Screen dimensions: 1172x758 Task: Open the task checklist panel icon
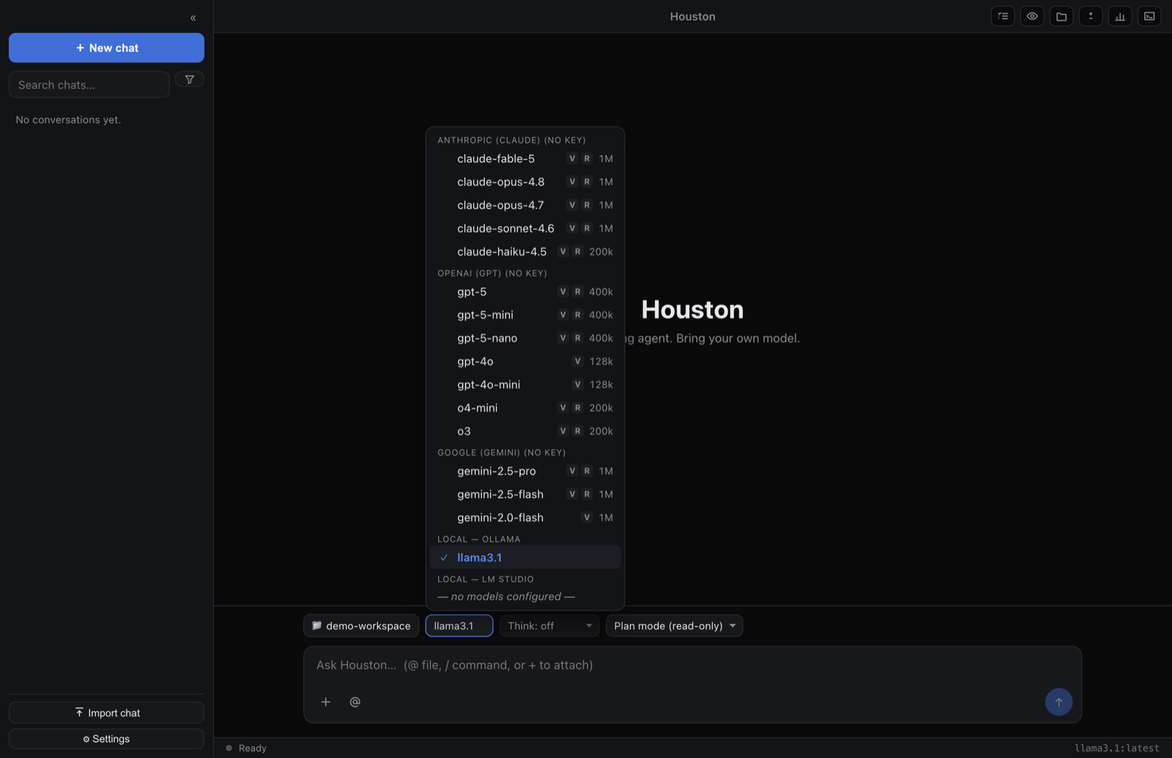pyautogui.click(x=1003, y=16)
